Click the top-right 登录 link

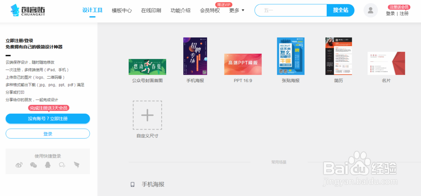(390, 14)
